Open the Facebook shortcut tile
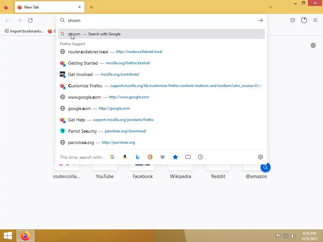Viewport: 323px width, 242px height. coord(143,172)
